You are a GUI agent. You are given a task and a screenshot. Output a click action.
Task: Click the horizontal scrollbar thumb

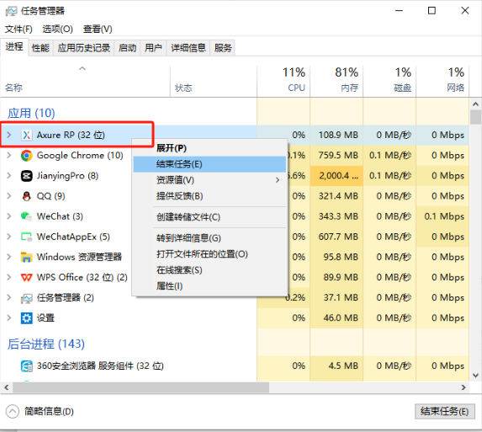coord(140,387)
